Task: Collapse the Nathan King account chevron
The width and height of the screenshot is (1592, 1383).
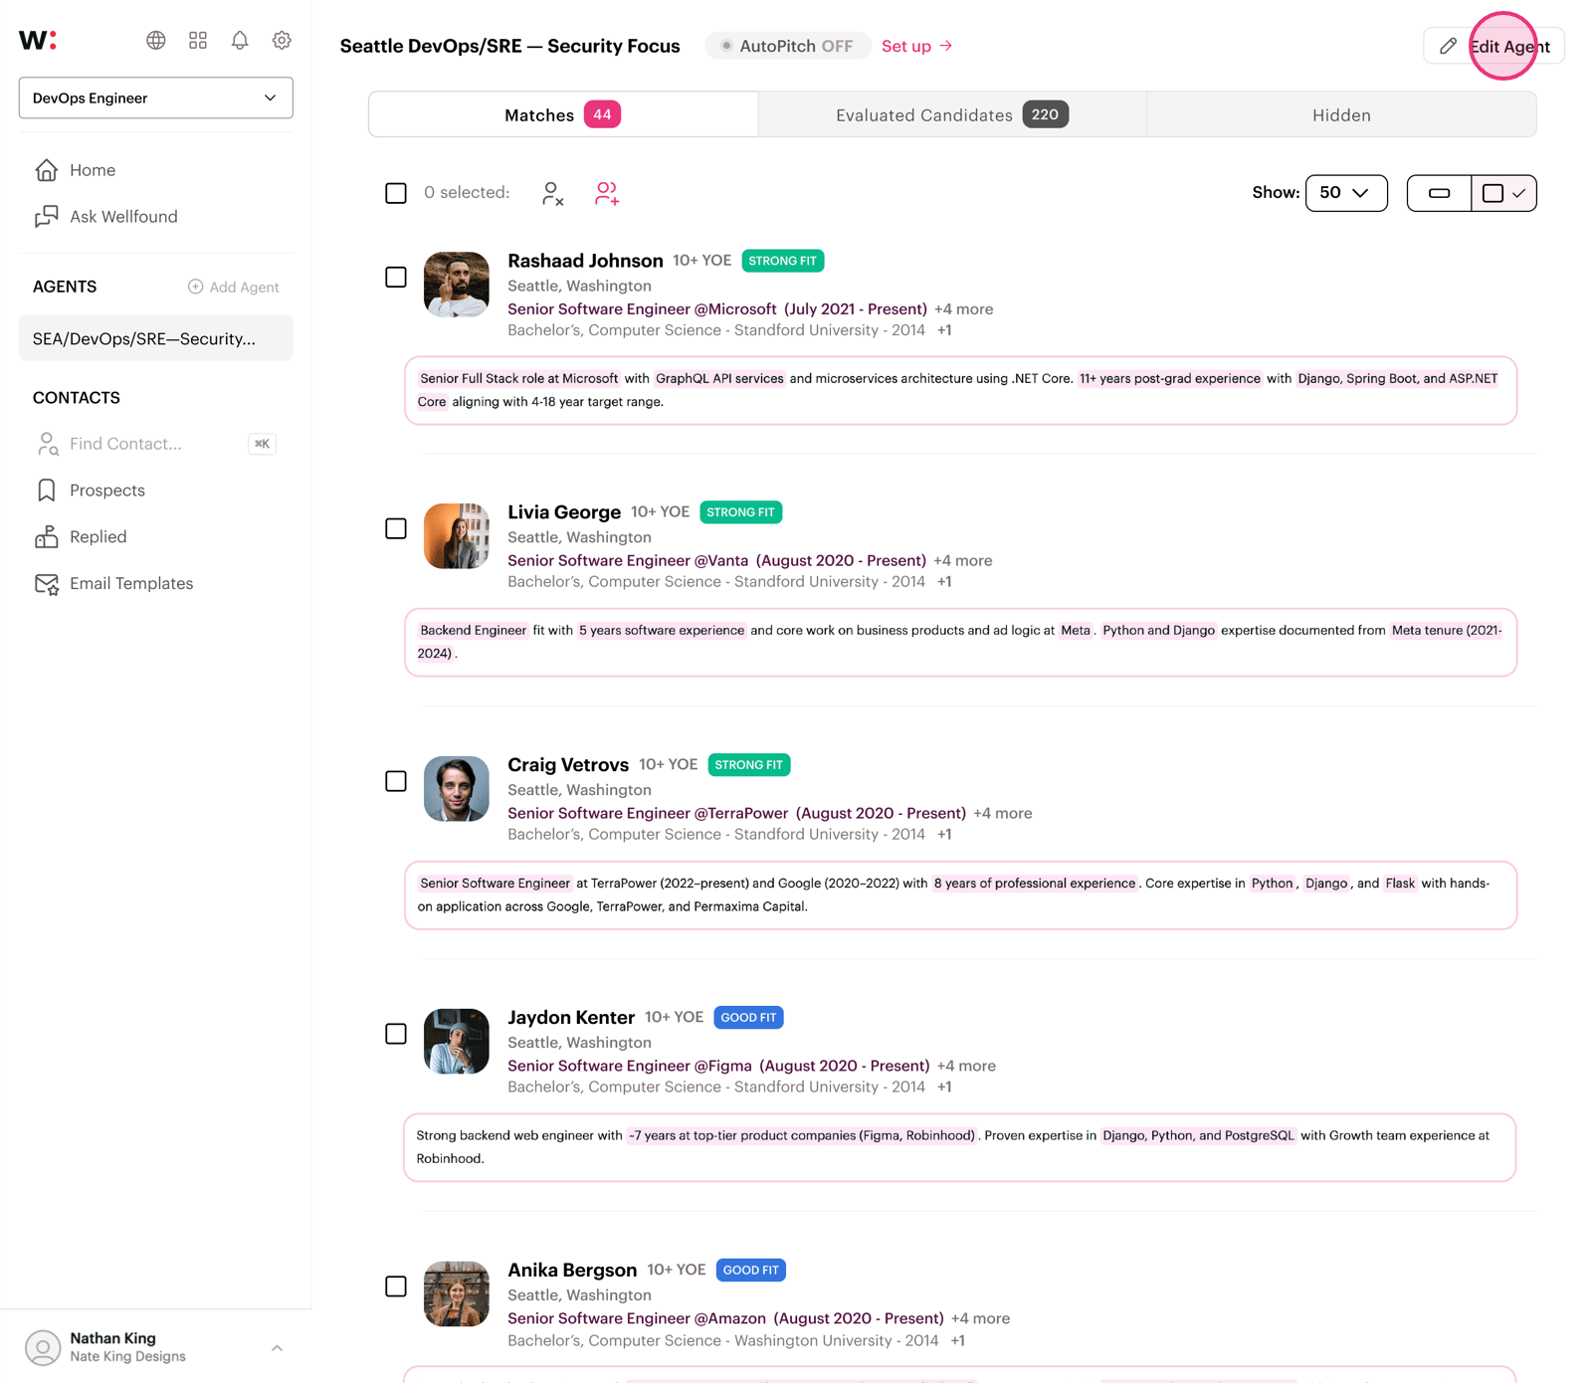Action: [x=277, y=1346]
